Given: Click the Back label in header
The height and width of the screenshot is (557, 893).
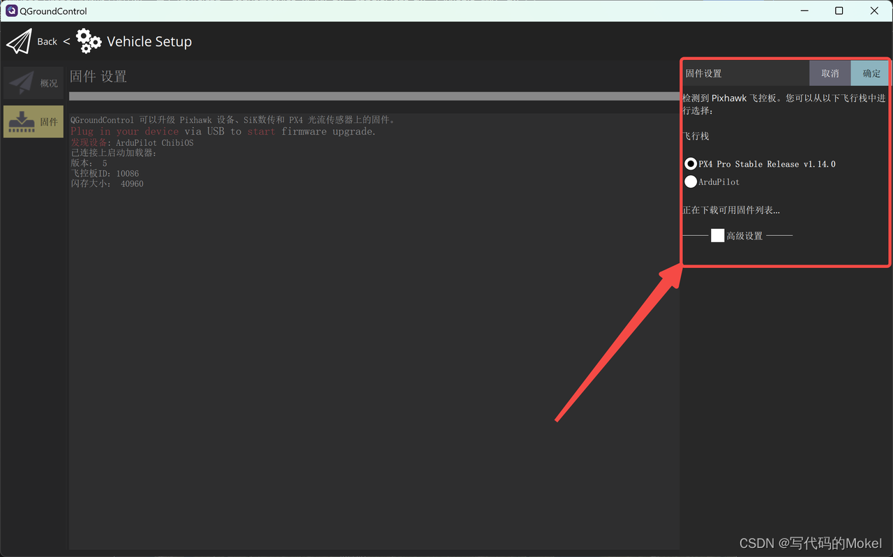Looking at the screenshot, I should 47,42.
